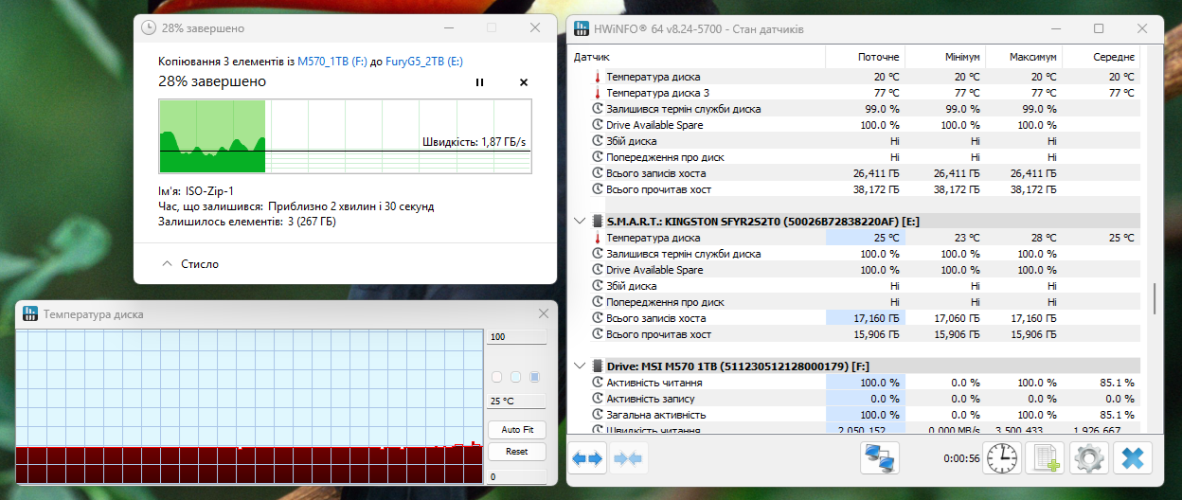The height and width of the screenshot is (500, 1182).
Task: Click the clock icon next to 0:00:56
Action: tap(1001, 459)
